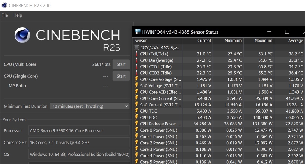Click the Maximum column header
The width and height of the screenshot is (305, 164).
pyautogui.click(x=263, y=41)
